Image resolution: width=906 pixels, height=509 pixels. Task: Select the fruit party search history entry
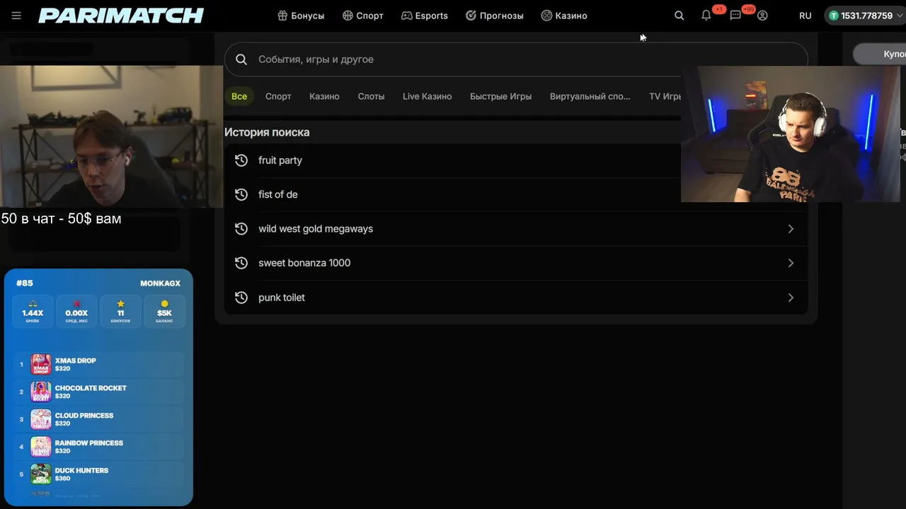(516, 160)
